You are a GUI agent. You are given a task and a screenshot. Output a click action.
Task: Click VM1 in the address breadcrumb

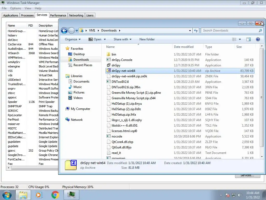coord(92,30)
